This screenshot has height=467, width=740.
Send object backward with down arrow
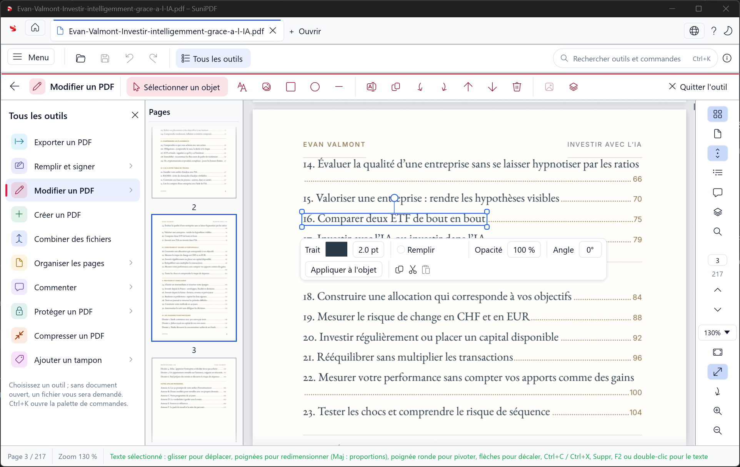click(x=492, y=87)
